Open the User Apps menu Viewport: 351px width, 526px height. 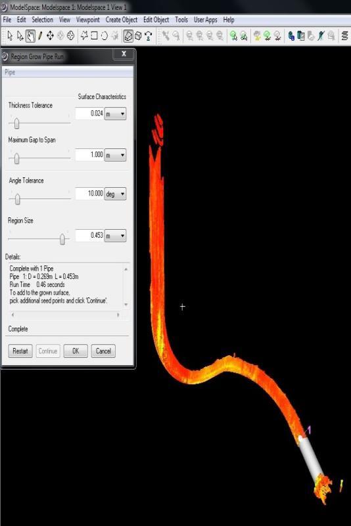coord(205,20)
